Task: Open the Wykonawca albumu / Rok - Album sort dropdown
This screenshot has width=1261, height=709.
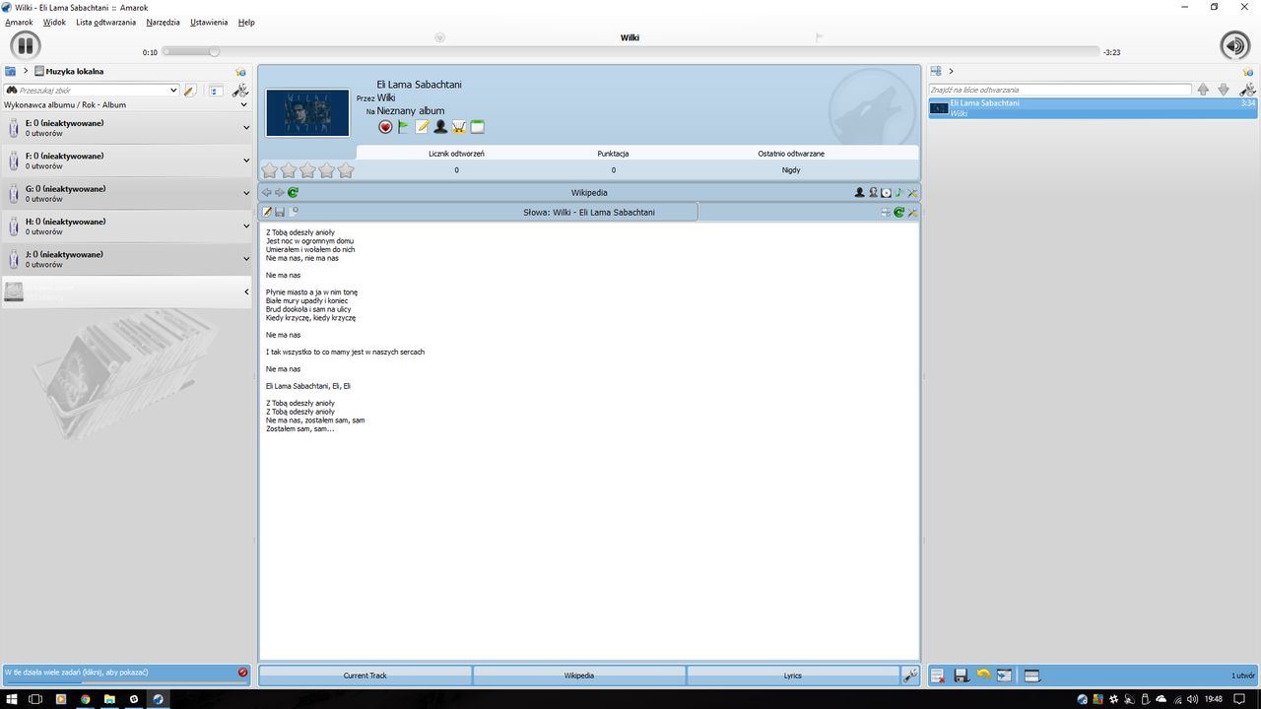Action: (x=126, y=104)
